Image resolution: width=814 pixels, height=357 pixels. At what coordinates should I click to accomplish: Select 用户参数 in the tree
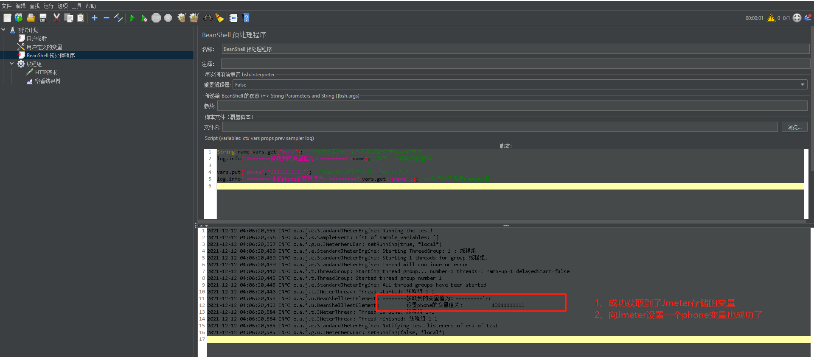(36, 39)
